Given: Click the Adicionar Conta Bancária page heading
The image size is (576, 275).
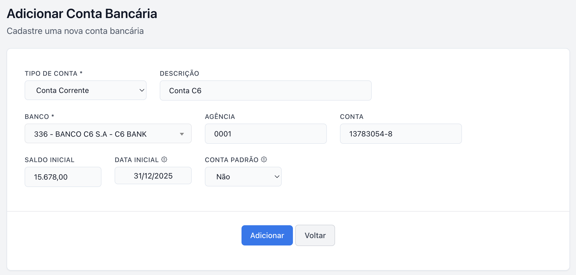Looking at the screenshot, I should tap(82, 14).
